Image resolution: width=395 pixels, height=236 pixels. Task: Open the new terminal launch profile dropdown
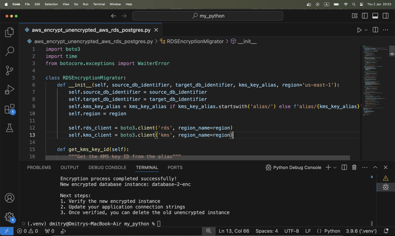[x=335, y=168]
